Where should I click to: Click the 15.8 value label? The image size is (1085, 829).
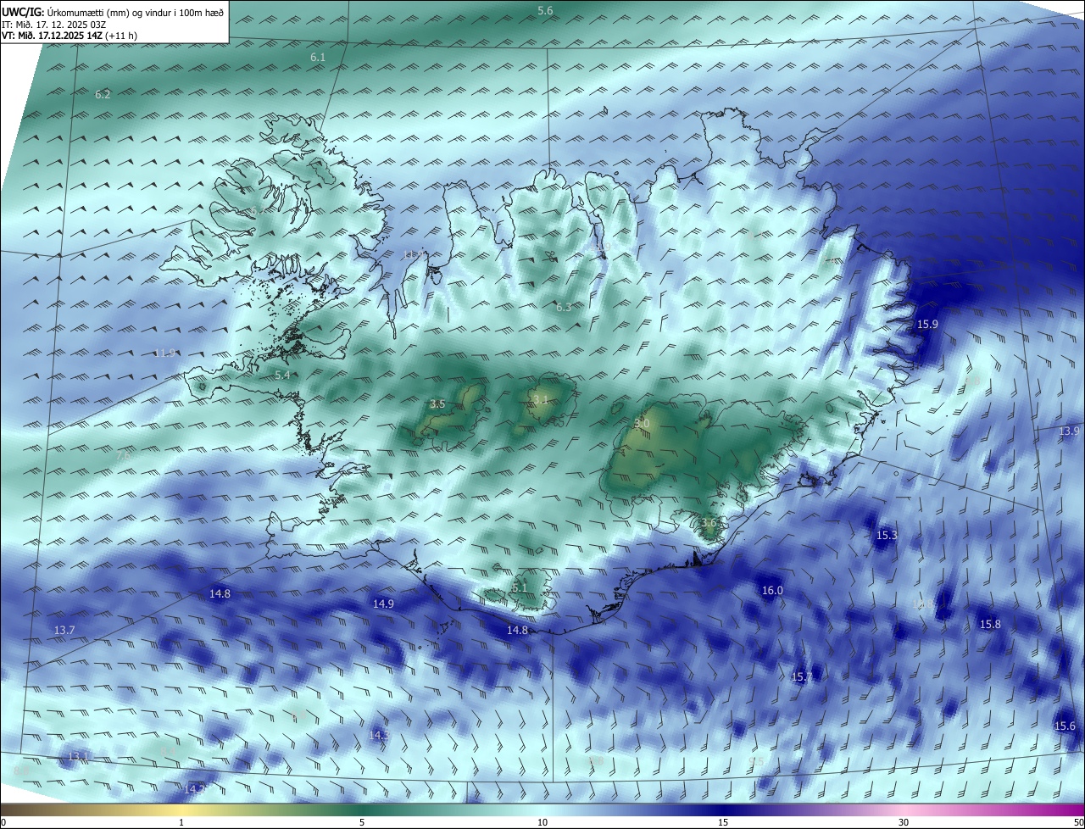pos(990,624)
